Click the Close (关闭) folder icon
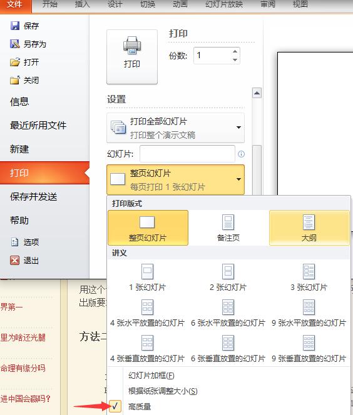 tap(15, 80)
